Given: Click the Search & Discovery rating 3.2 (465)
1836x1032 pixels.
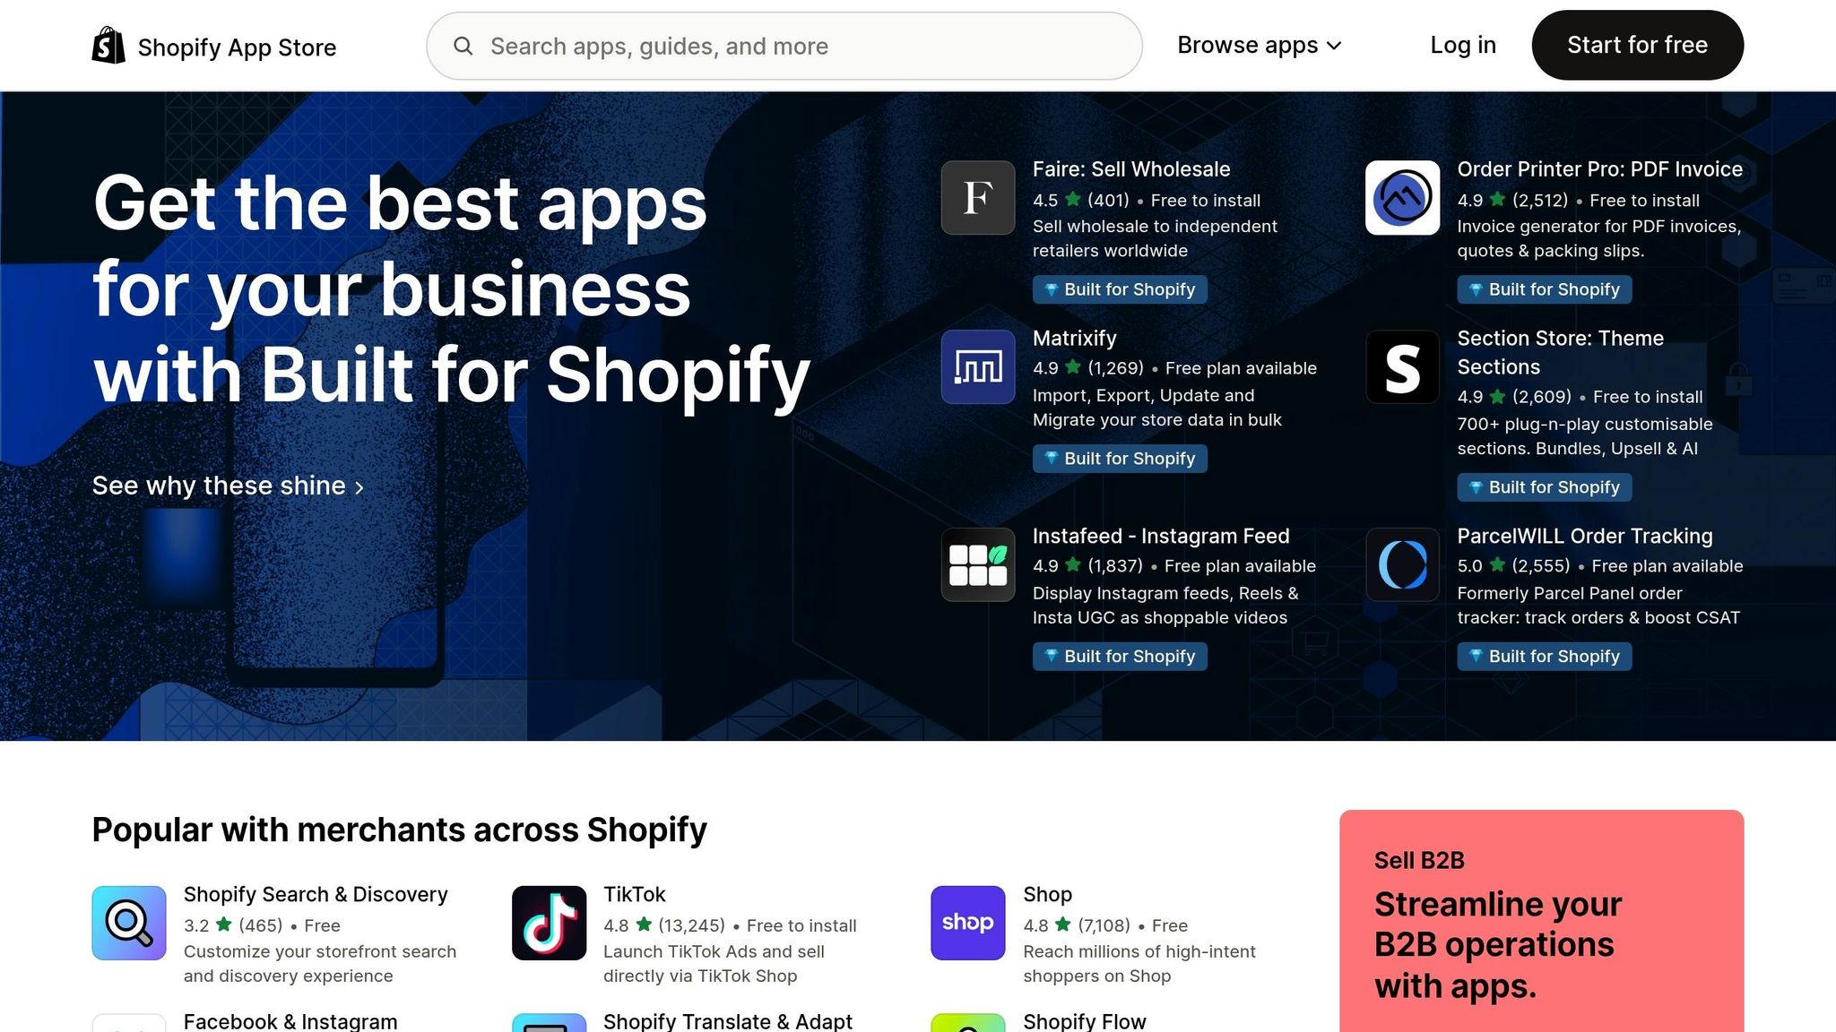Looking at the screenshot, I should click(x=233, y=925).
